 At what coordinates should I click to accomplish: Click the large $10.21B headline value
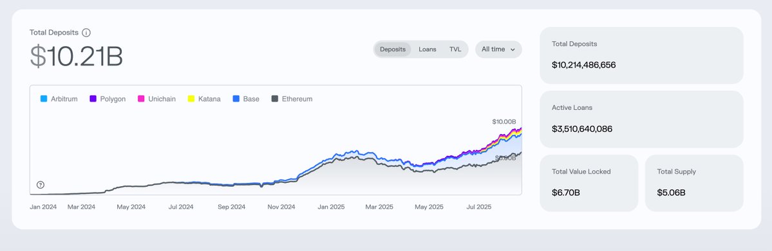click(x=77, y=56)
